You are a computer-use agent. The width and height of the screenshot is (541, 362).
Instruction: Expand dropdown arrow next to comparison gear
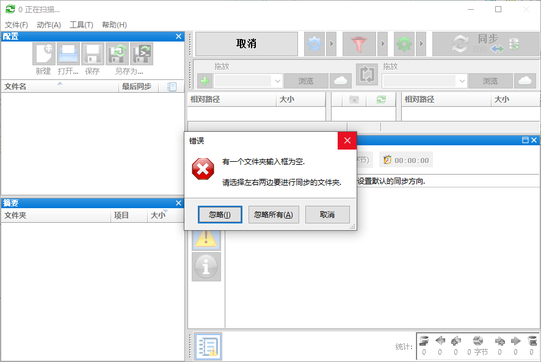pos(331,44)
